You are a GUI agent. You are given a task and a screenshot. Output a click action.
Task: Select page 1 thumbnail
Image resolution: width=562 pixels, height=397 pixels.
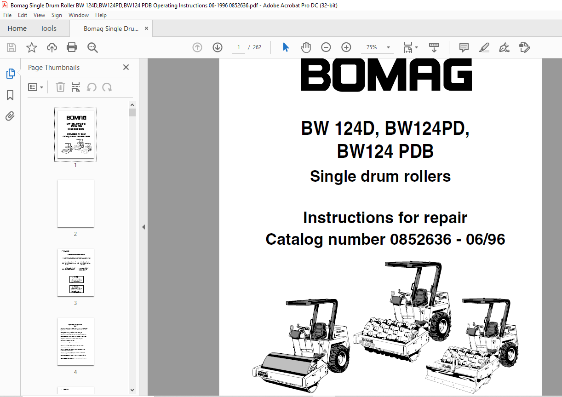(x=75, y=134)
